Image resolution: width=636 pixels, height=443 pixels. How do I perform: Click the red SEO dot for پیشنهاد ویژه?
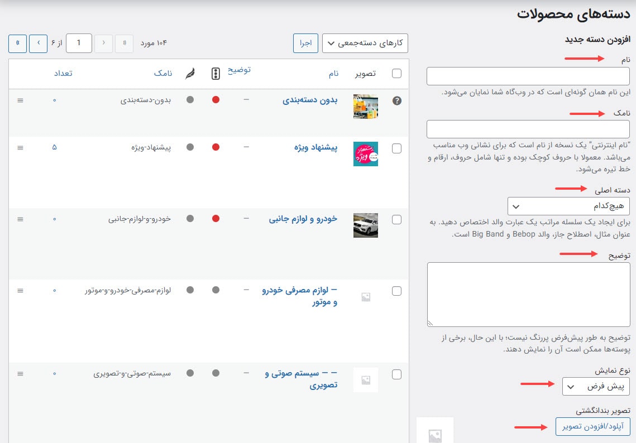click(x=216, y=147)
